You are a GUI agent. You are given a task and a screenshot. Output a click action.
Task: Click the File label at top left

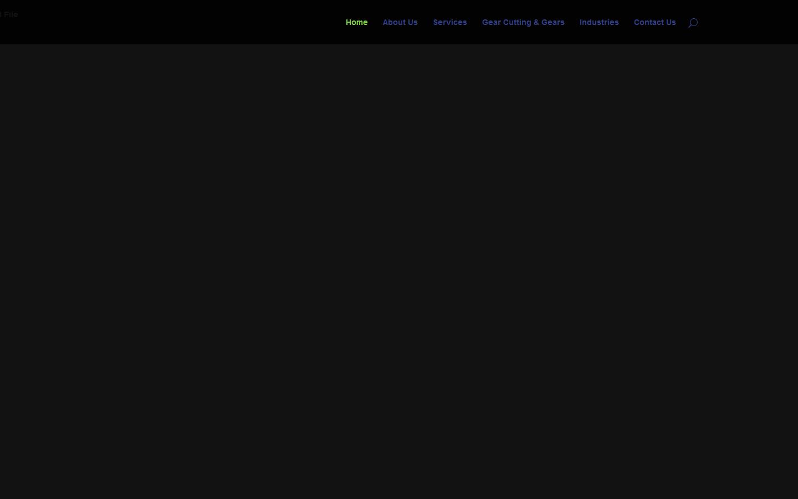coord(9,14)
